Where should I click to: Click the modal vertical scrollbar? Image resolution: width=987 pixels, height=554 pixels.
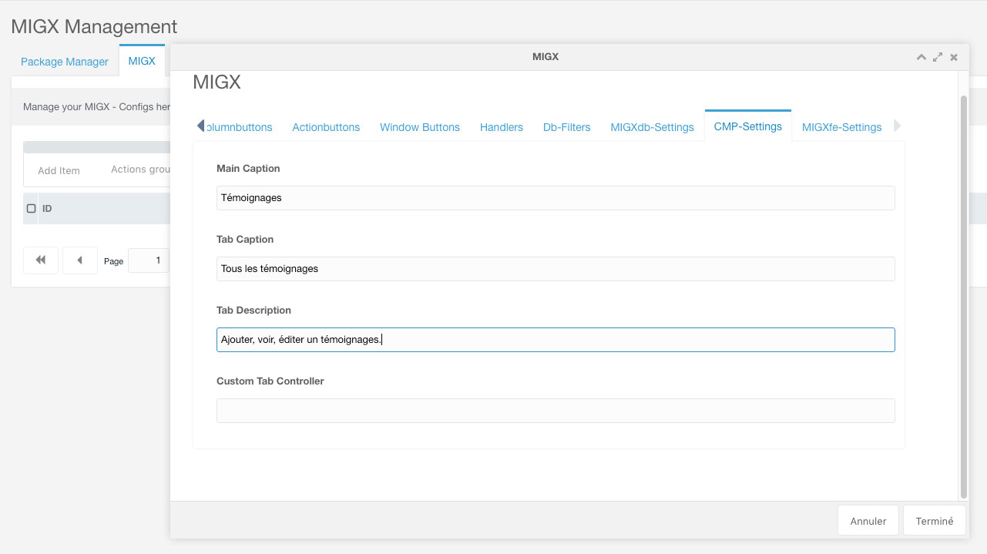pos(963,297)
